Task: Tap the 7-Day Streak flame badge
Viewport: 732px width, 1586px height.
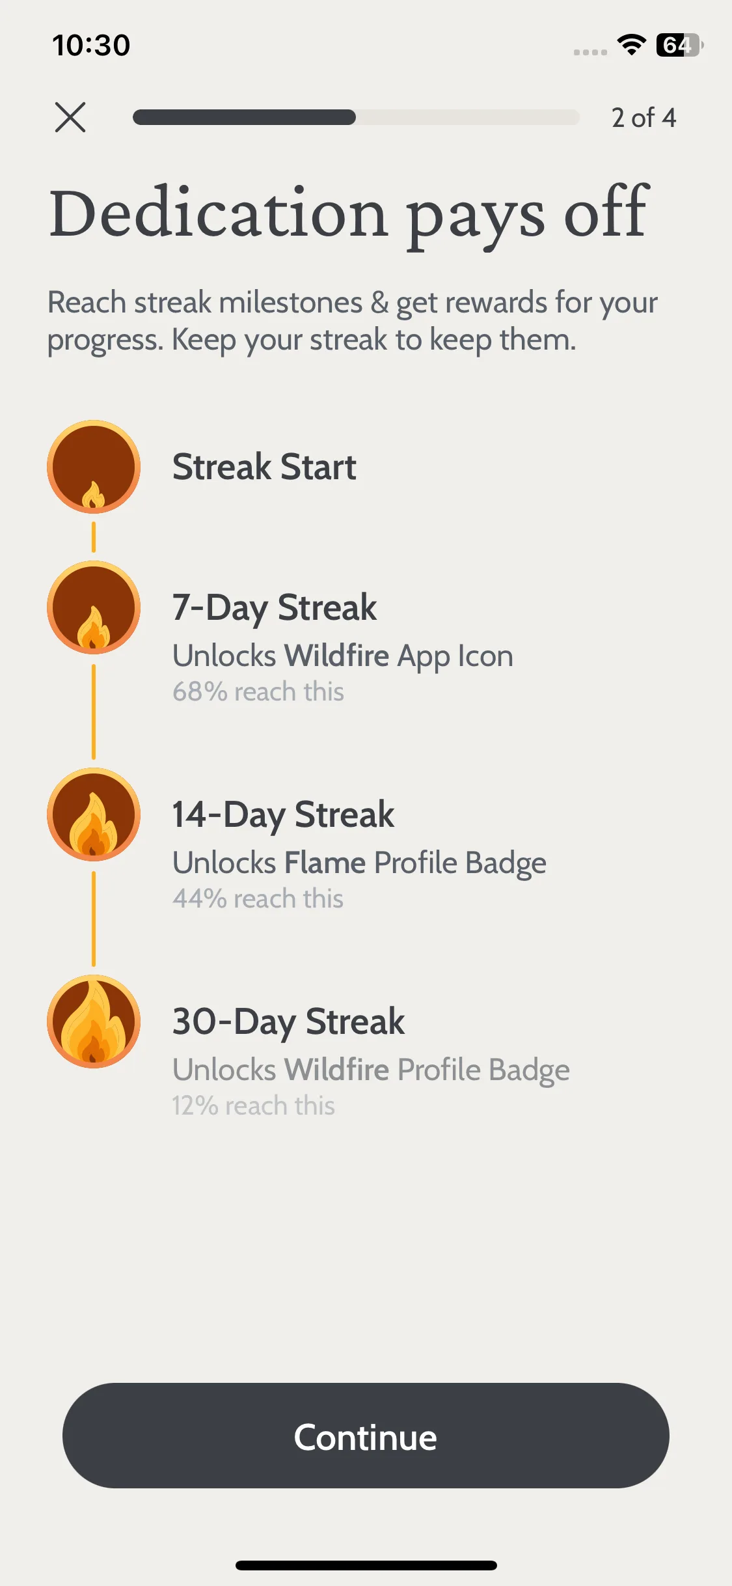Action: click(x=94, y=607)
